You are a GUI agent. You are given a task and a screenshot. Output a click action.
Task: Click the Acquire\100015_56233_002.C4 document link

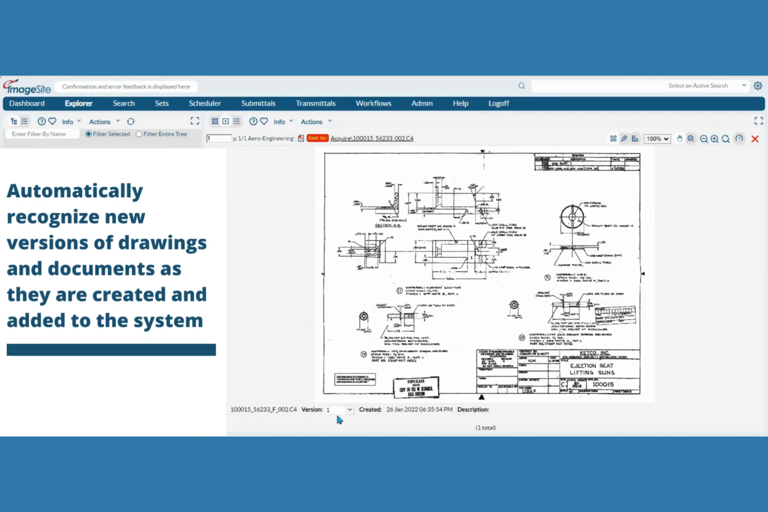click(x=372, y=138)
